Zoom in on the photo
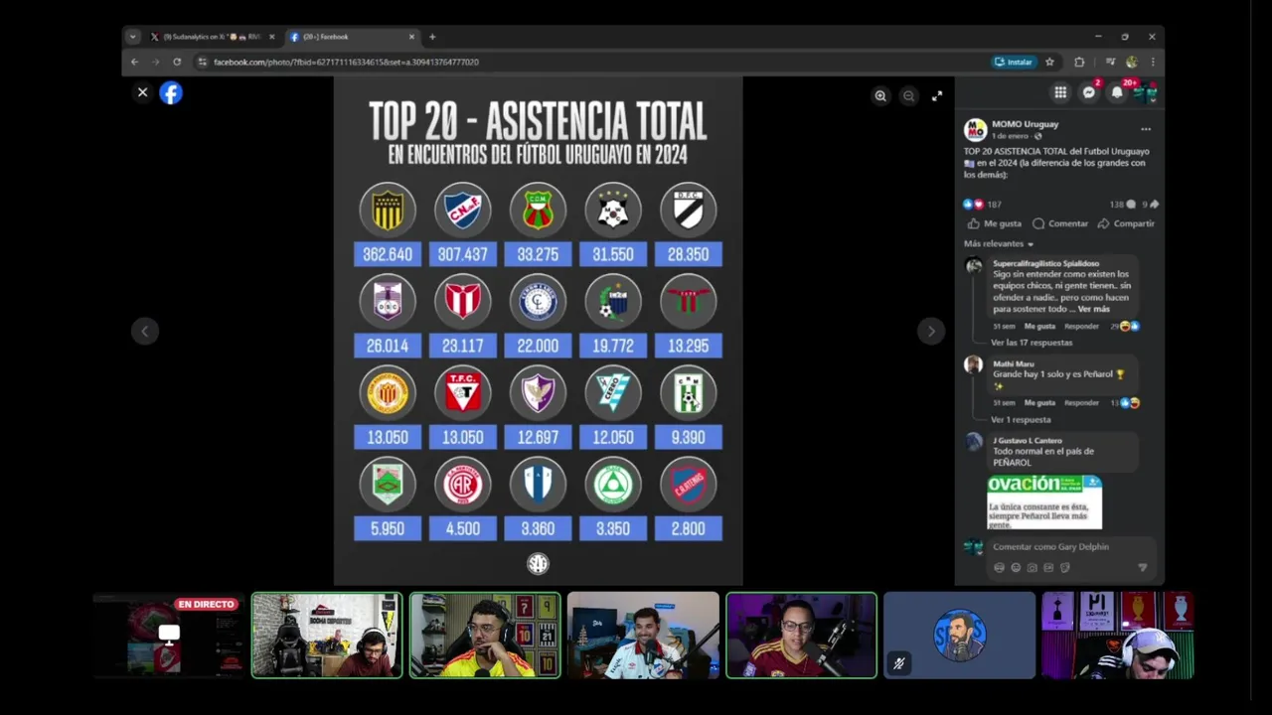The height and width of the screenshot is (715, 1272). pos(880,96)
